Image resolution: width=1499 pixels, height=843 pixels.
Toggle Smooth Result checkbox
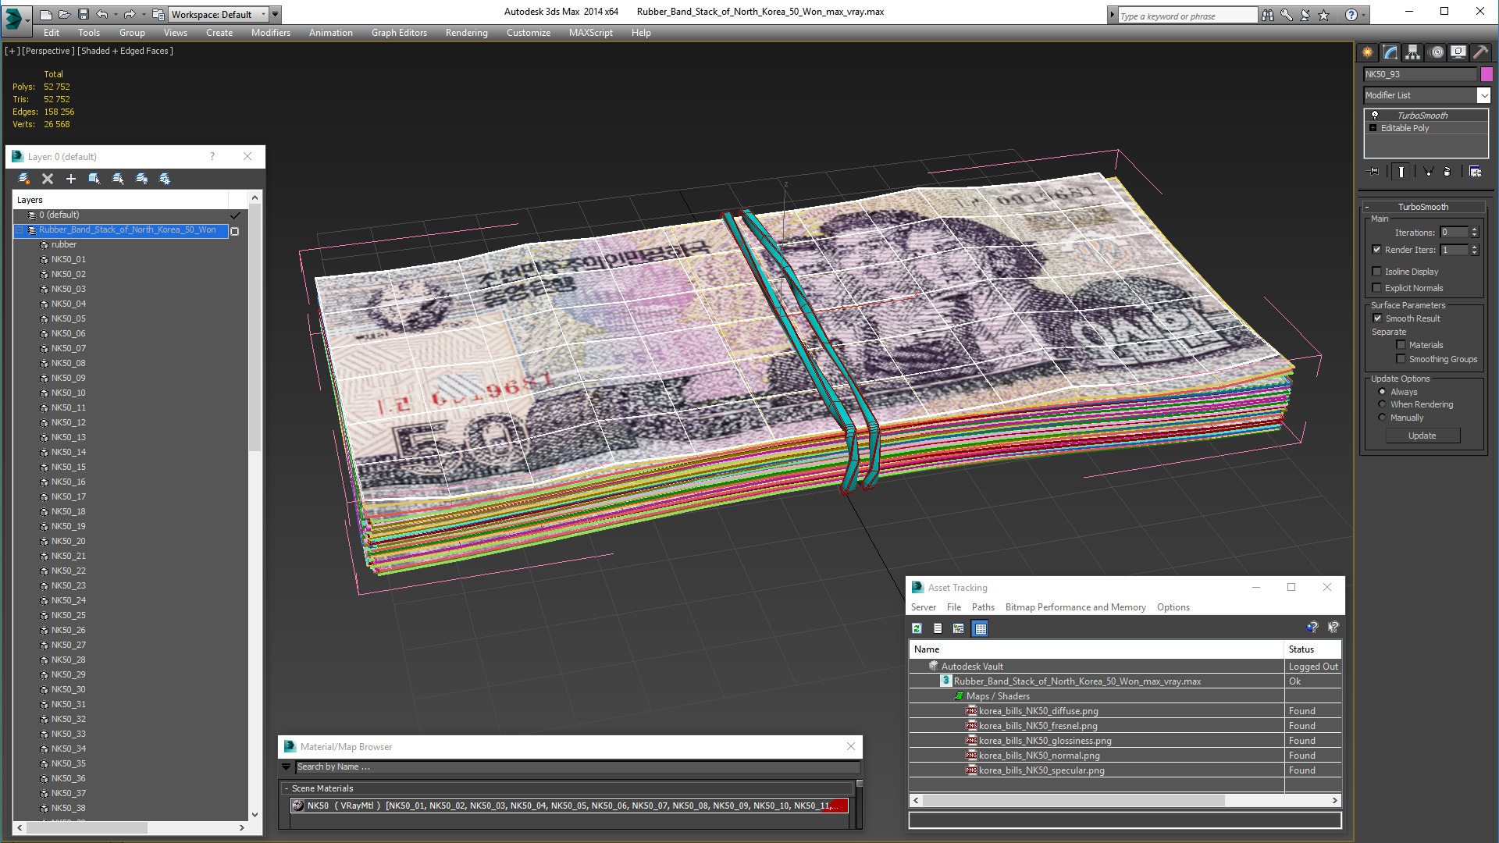pos(1378,318)
